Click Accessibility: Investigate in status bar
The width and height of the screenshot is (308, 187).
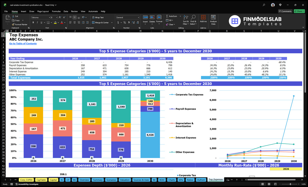pyautogui.click(x=26, y=184)
